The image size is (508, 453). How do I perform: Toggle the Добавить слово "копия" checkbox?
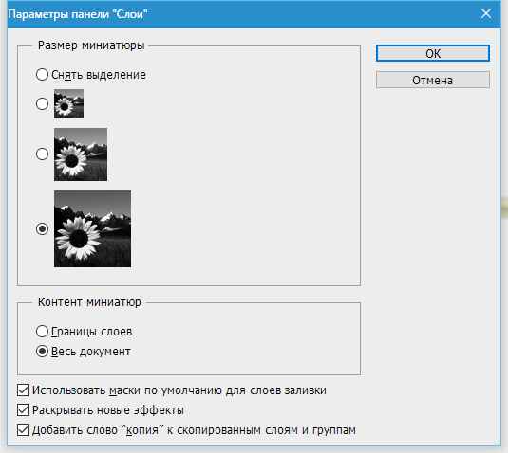[x=23, y=430]
